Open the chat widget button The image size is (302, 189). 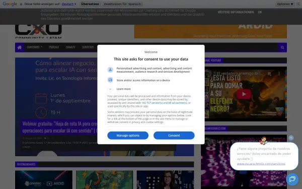point(292,179)
